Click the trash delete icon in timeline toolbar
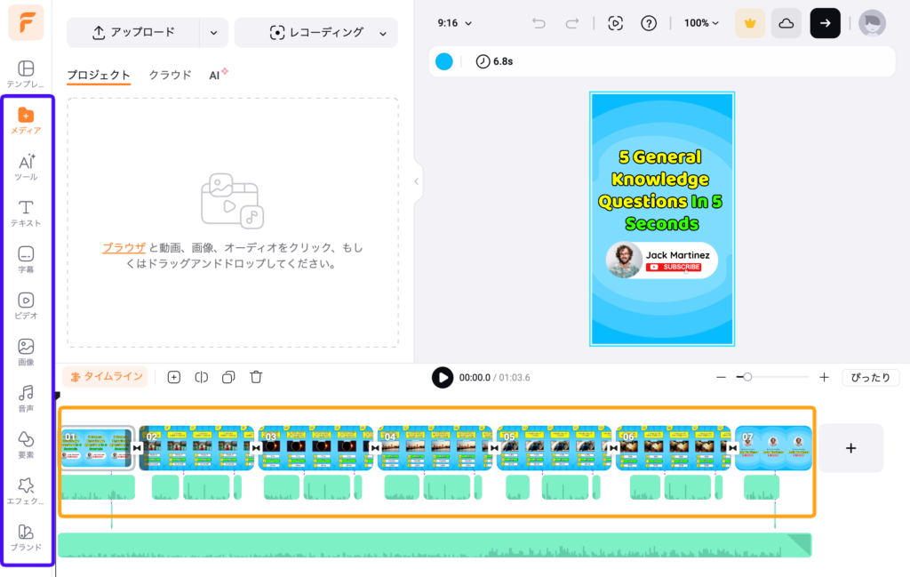Screen dimensions: 910x577 pos(256,377)
